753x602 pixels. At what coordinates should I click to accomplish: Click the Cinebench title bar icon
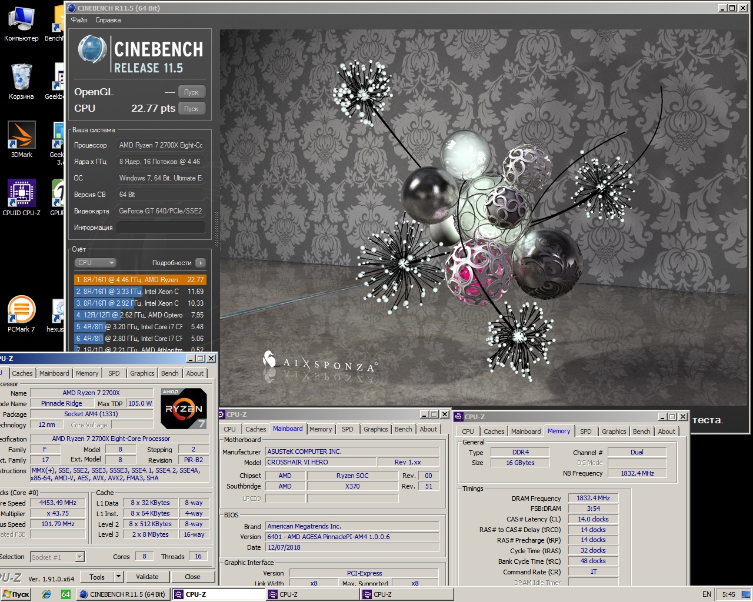coord(72,8)
